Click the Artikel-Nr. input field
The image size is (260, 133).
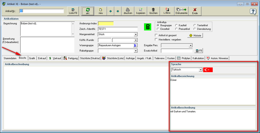coord(41,11)
